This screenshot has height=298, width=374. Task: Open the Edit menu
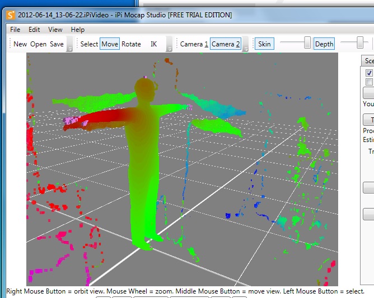point(34,30)
